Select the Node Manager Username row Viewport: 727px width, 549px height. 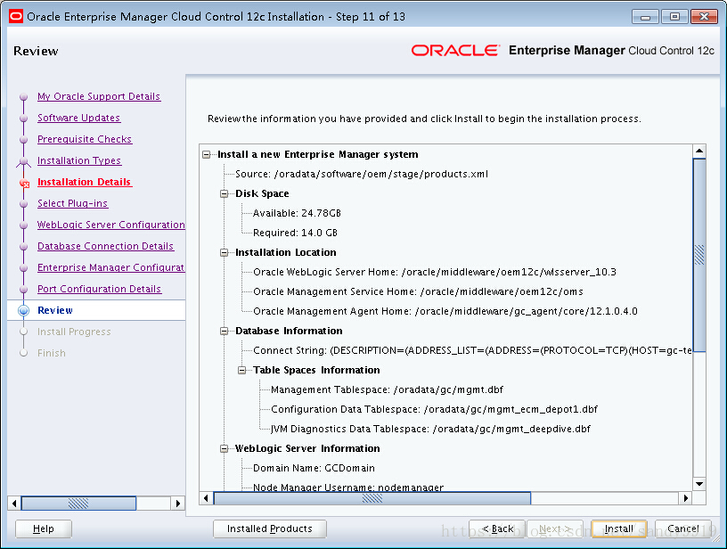pyautogui.click(x=348, y=487)
